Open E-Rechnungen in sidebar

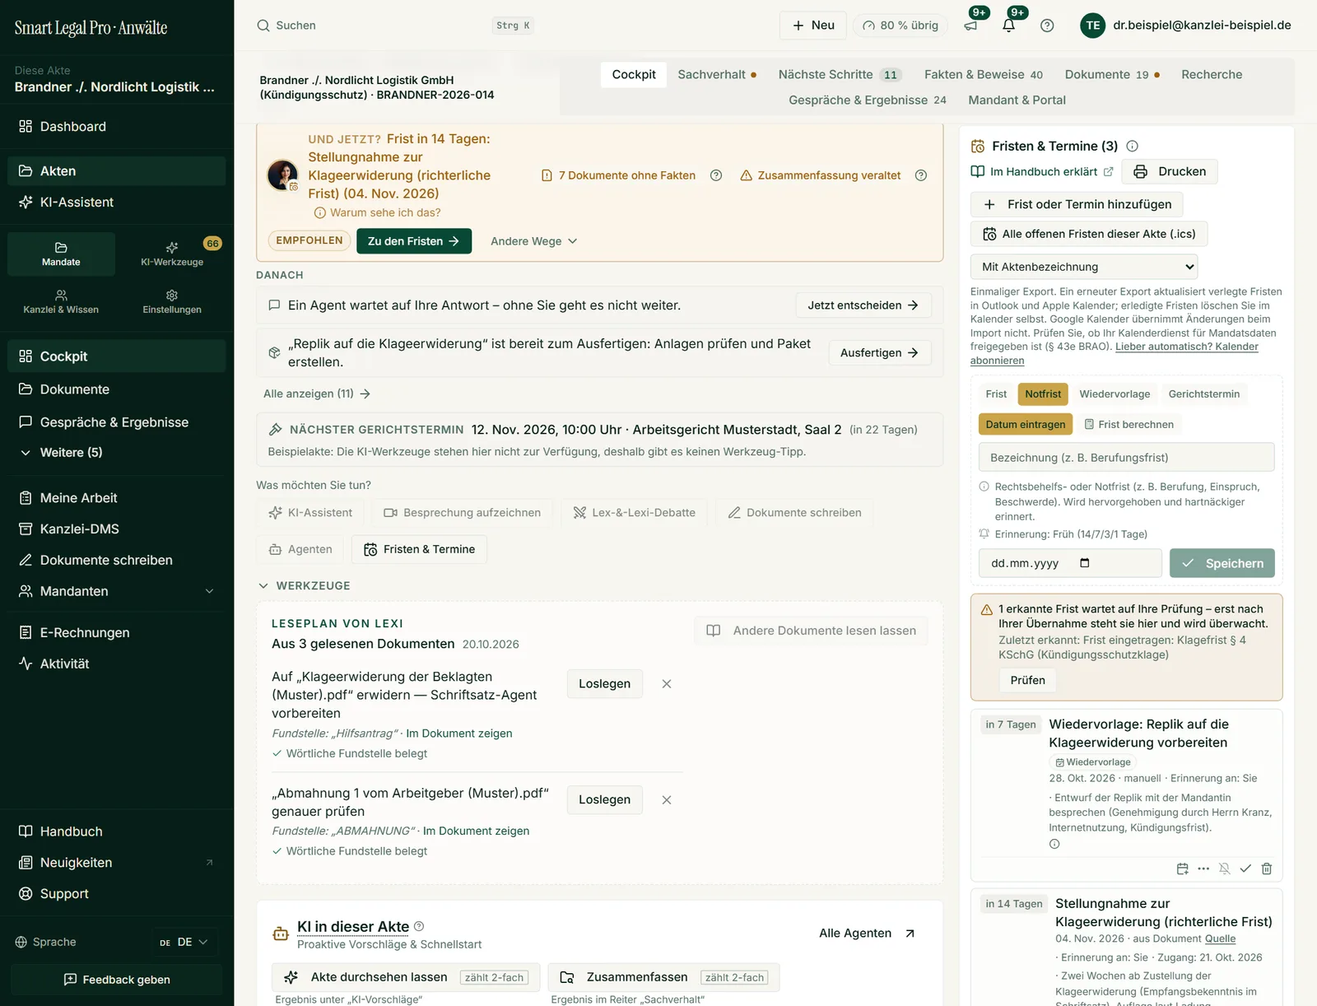point(117,632)
